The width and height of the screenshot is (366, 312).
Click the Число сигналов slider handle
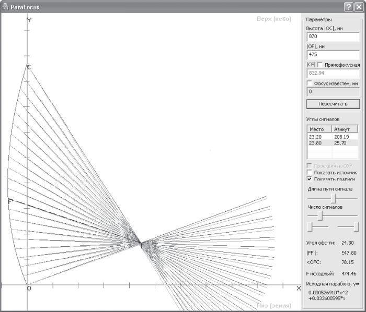click(x=320, y=215)
